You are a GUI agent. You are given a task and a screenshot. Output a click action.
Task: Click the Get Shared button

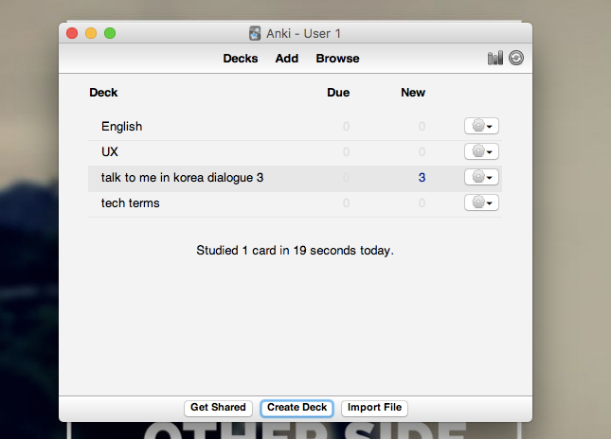(x=218, y=408)
